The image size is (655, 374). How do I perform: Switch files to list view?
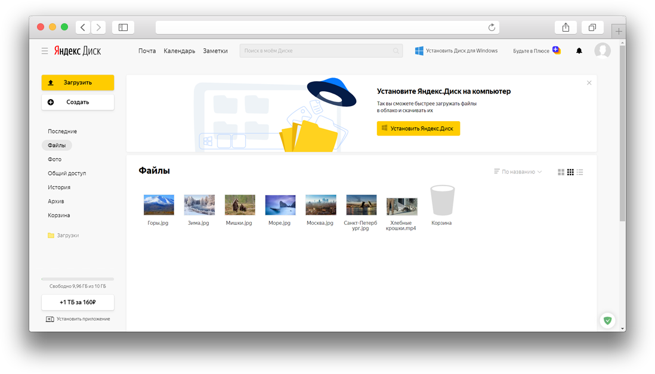579,172
